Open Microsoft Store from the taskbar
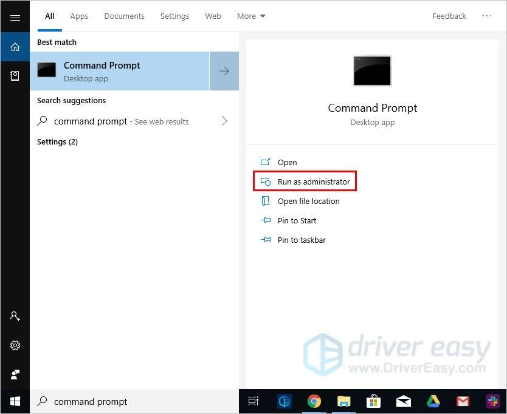Viewport: 507px width, 414px height. (373, 401)
